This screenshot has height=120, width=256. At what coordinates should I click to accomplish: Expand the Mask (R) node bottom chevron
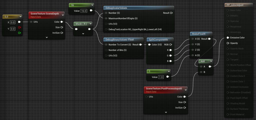click(83, 33)
